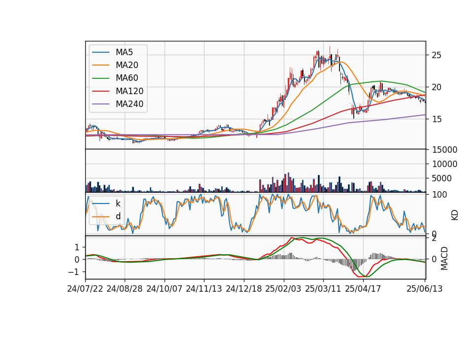
Task: Click the price axis value 25
Action: pyautogui.click(x=437, y=55)
